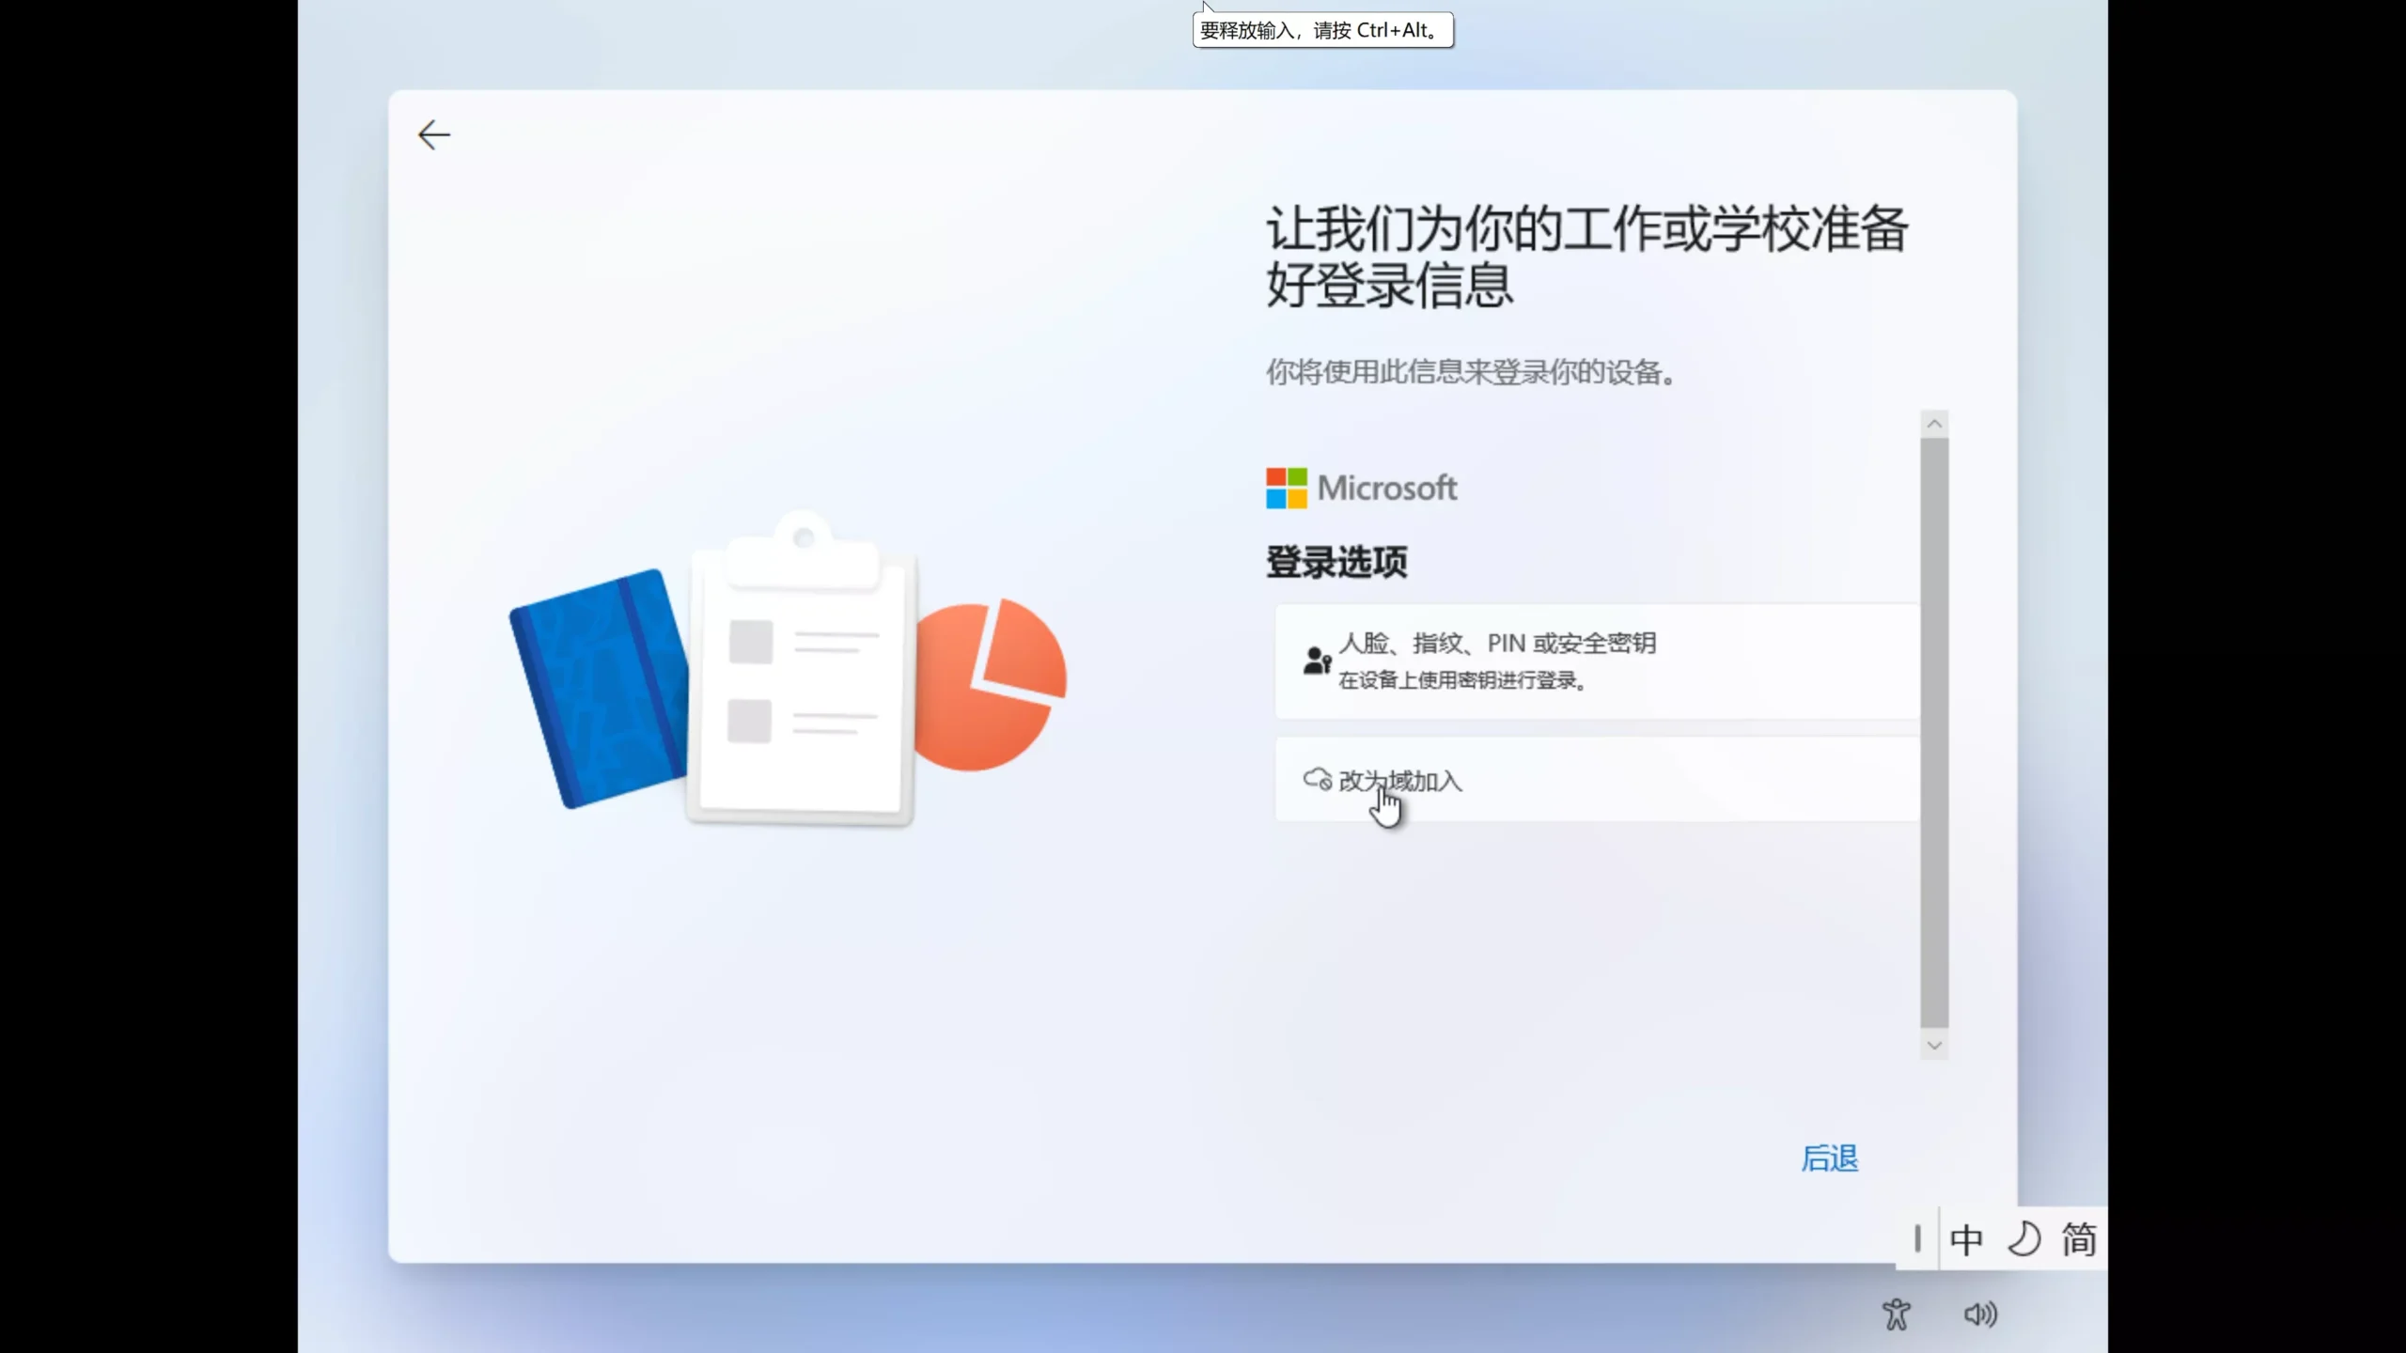
Task: Click the clipboard illustration in the left panel
Action: (x=804, y=676)
